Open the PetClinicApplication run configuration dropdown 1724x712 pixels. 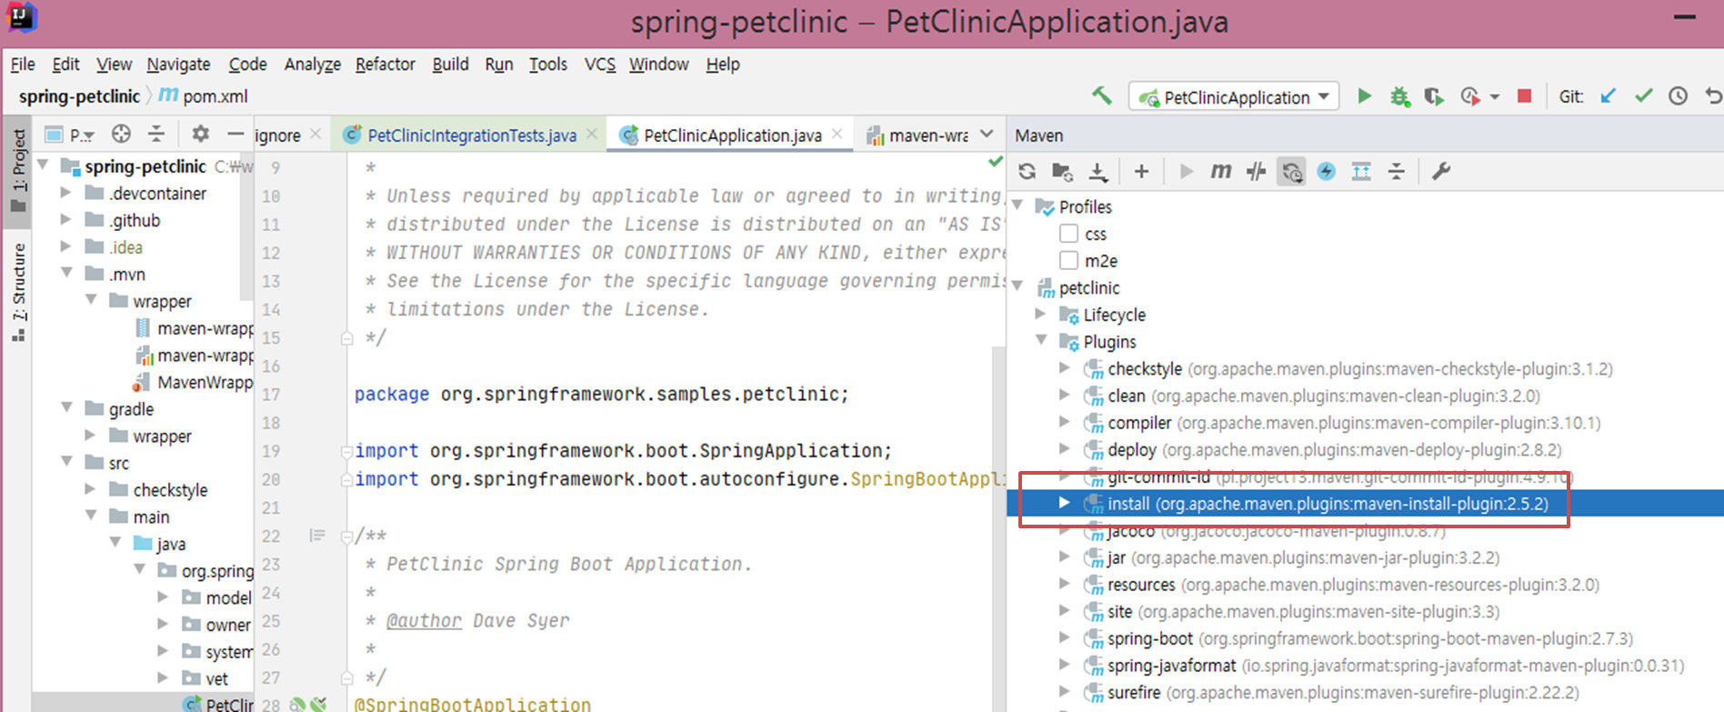pyautogui.click(x=1234, y=96)
